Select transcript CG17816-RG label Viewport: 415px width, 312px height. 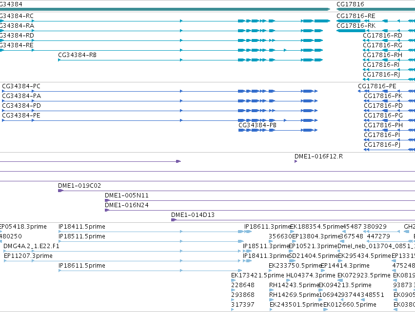[382, 45]
